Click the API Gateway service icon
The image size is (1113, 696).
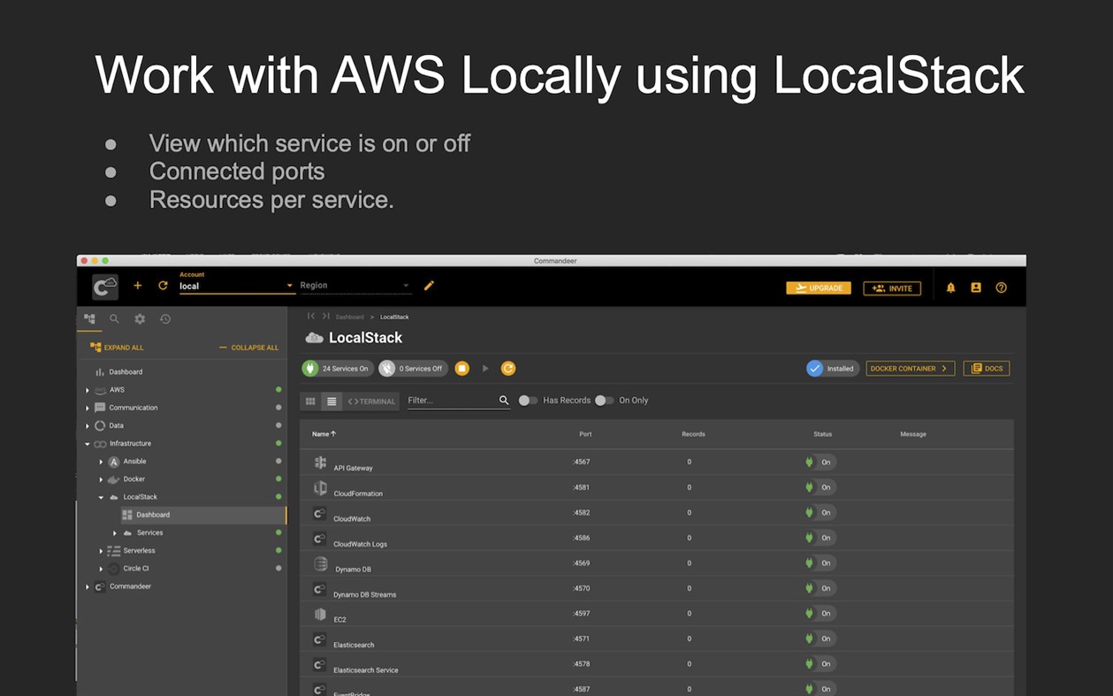pos(320,463)
